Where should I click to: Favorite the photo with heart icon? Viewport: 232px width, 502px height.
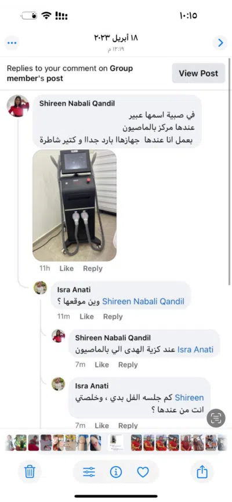[x=143, y=472]
